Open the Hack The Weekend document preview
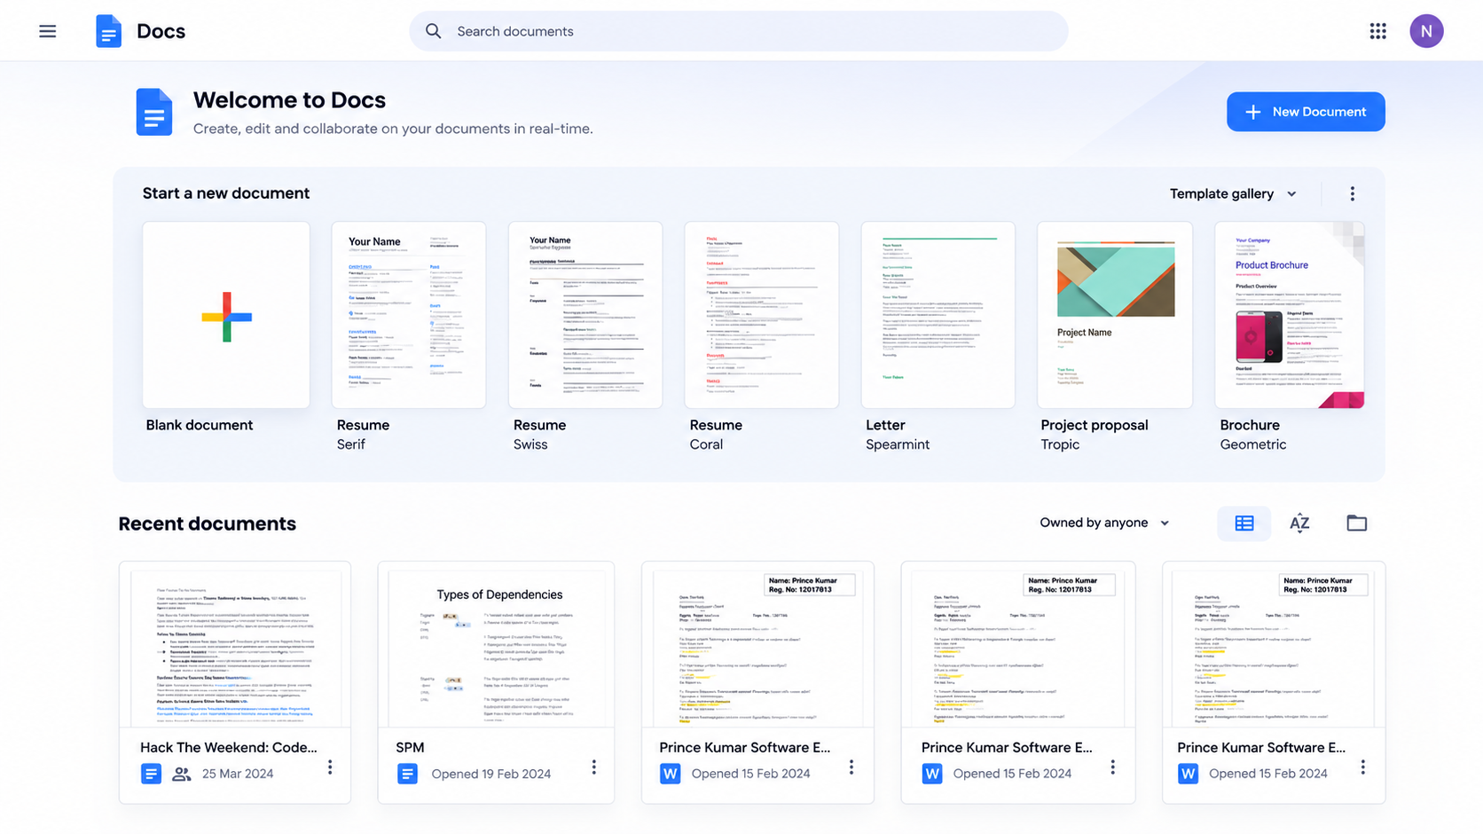The height and width of the screenshot is (834, 1483). click(235, 645)
